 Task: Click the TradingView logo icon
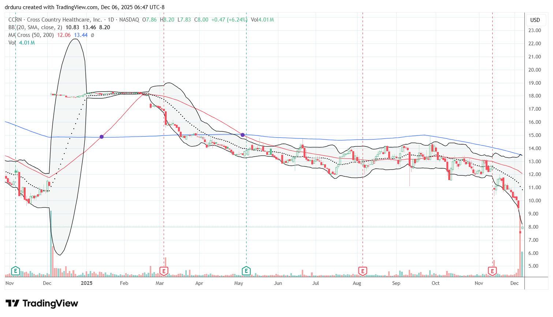tap(12, 303)
